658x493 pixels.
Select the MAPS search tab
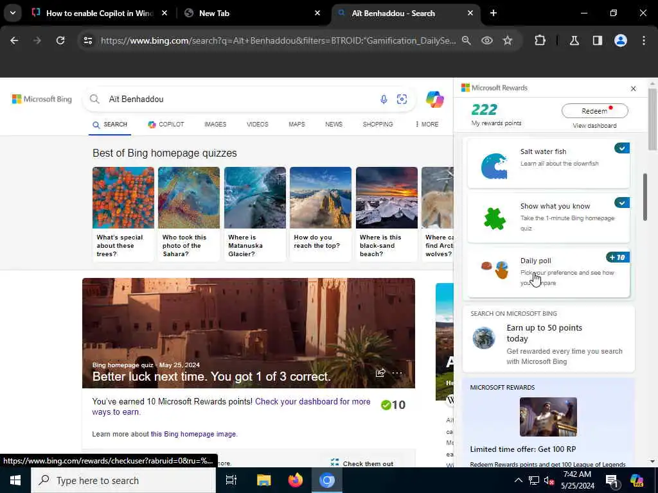(x=297, y=125)
